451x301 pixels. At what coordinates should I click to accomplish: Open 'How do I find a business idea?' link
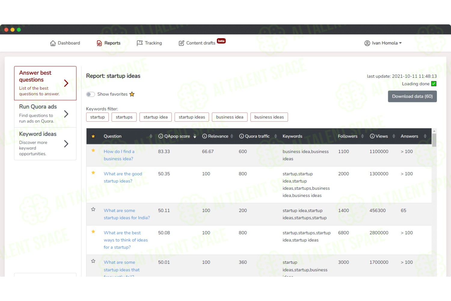(x=119, y=155)
